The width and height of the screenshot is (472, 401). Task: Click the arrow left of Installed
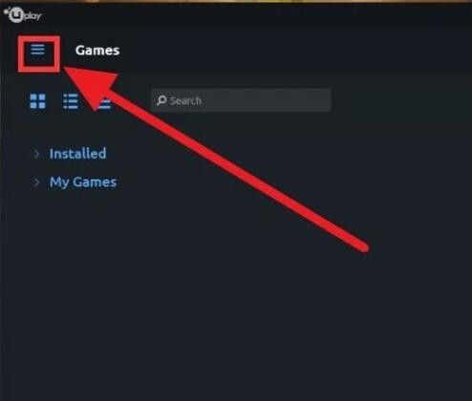coord(36,154)
